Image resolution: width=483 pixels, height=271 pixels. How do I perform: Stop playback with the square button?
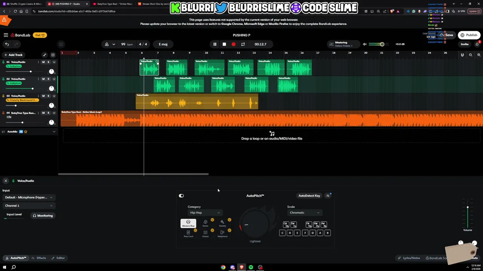point(224,44)
